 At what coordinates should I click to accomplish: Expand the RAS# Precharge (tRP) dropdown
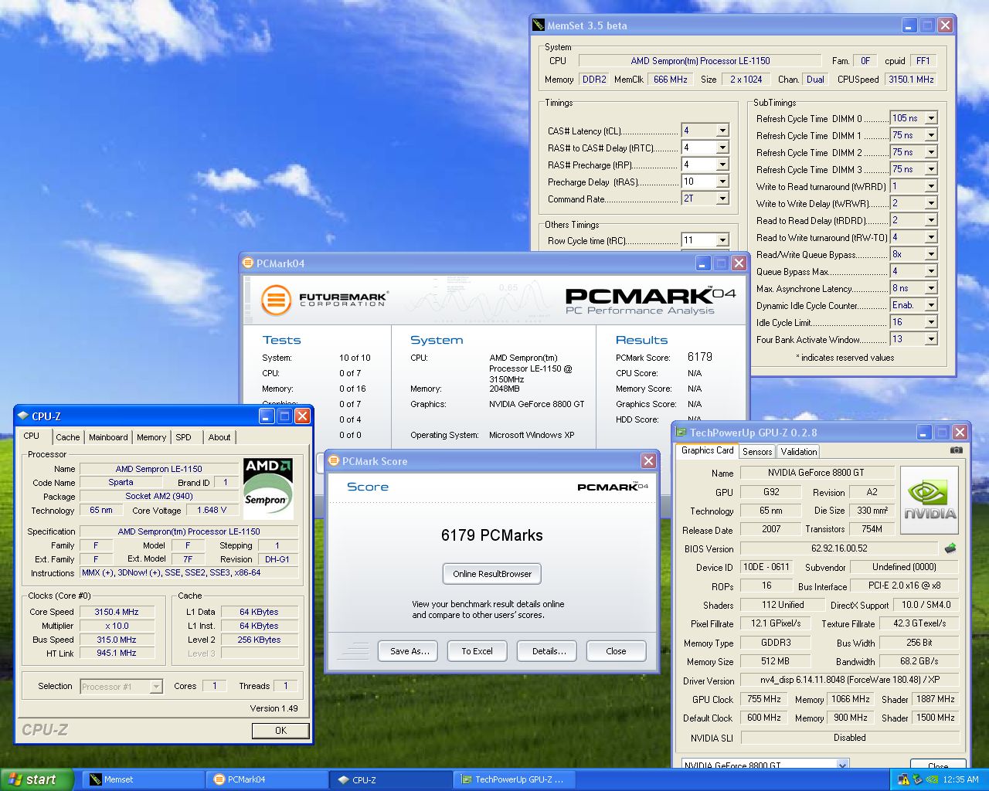[x=722, y=165]
